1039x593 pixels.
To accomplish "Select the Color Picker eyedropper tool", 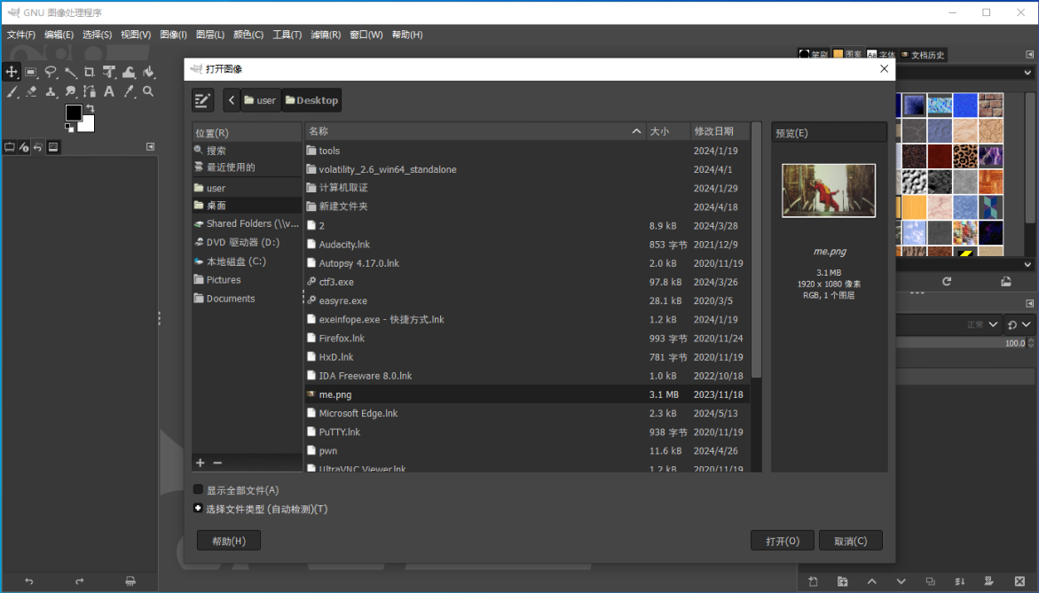I will tap(129, 91).
